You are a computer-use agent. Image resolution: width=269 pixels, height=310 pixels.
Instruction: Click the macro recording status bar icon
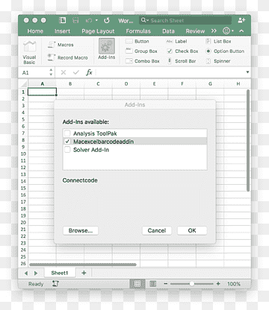click(55, 284)
